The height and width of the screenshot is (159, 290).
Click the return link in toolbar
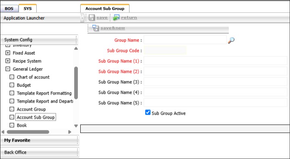129,18
